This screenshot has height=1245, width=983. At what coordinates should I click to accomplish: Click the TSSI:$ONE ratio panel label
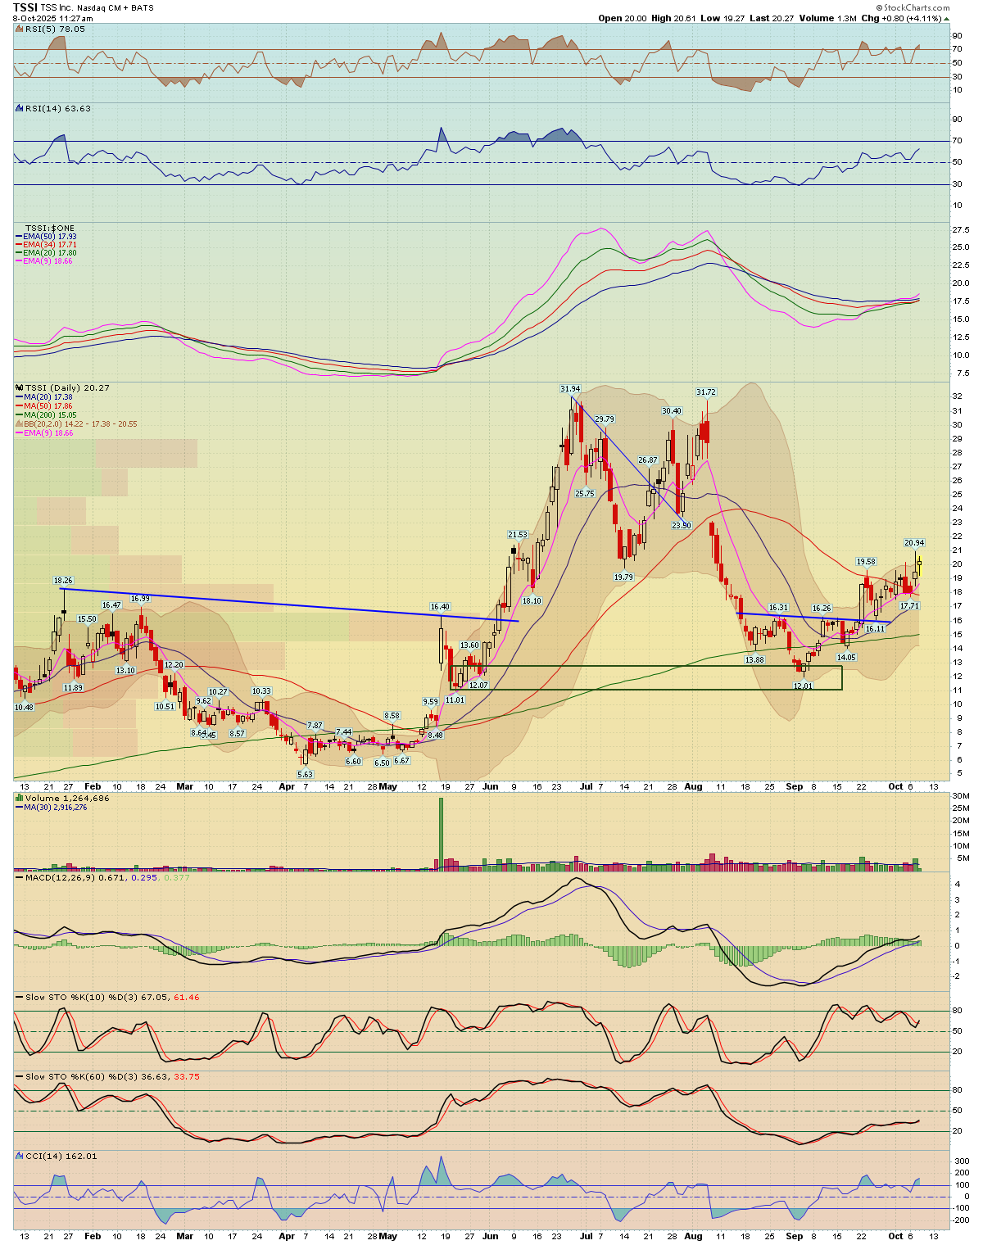[x=49, y=228]
